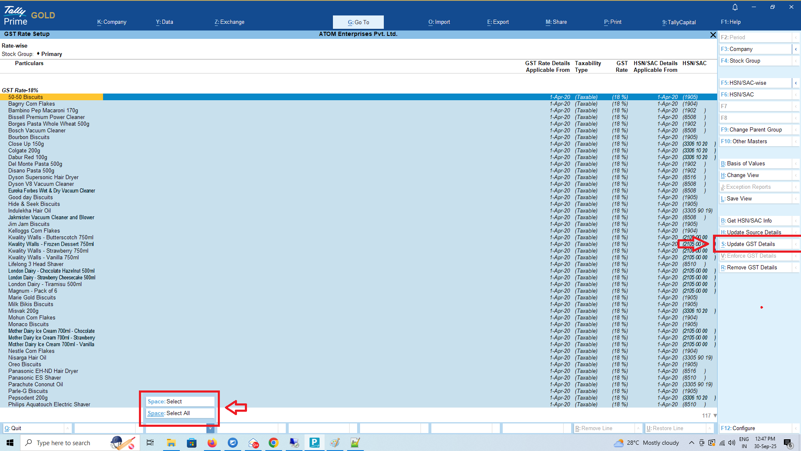Click the Task View taskbar icon
The image size is (801, 451).
[150, 443]
